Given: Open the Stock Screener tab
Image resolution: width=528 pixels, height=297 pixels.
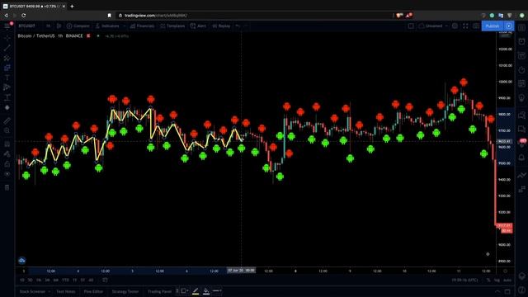Looking at the screenshot, I should (32, 291).
